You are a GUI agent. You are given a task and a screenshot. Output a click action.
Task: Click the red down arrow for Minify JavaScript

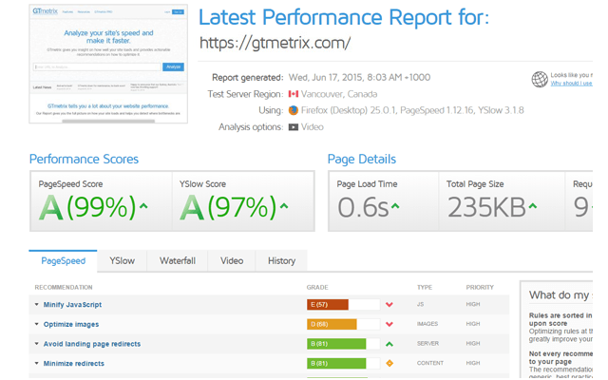[389, 305]
